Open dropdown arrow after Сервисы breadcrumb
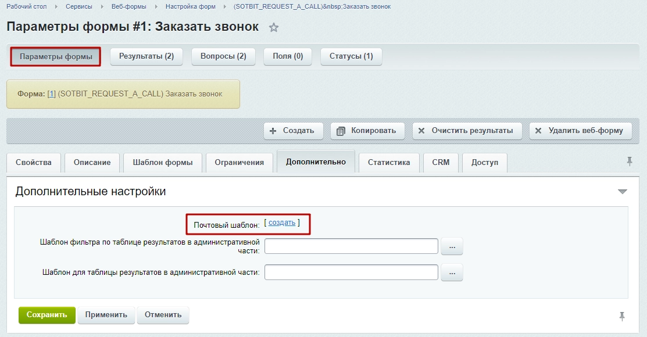647x337 pixels. click(102, 6)
